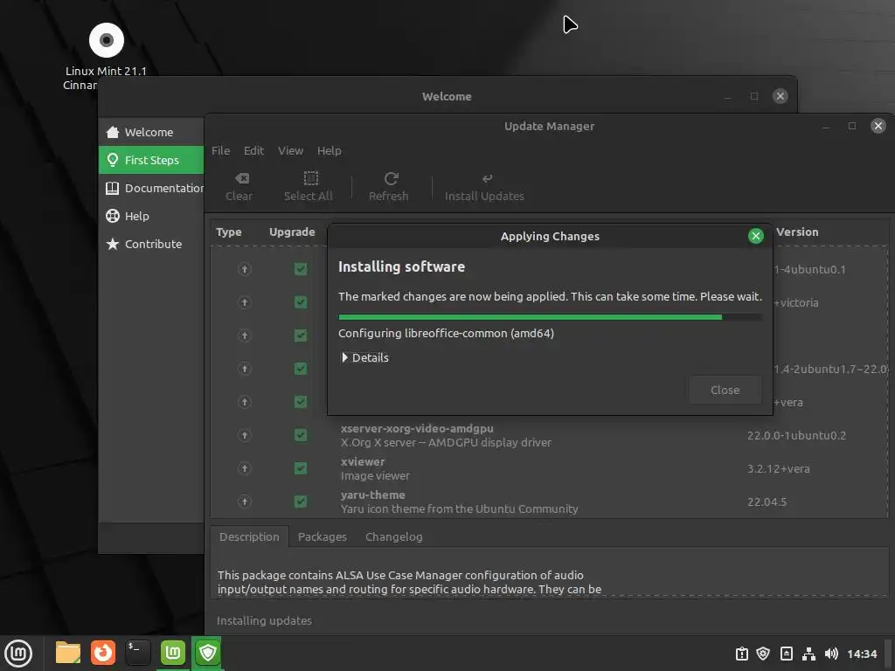Select First Steps in the Welcome sidebar
Image resolution: width=895 pixels, height=671 pixels.
[x=151, y=161]
